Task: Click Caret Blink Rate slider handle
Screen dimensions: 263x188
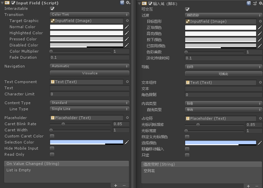Action: pyautogui.click(x=63, y=124)
